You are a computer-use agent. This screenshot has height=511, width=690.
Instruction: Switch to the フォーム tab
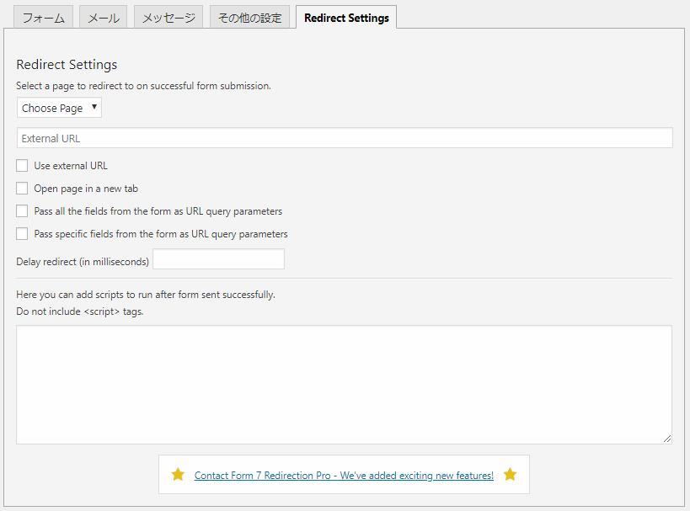click(44, 17)
